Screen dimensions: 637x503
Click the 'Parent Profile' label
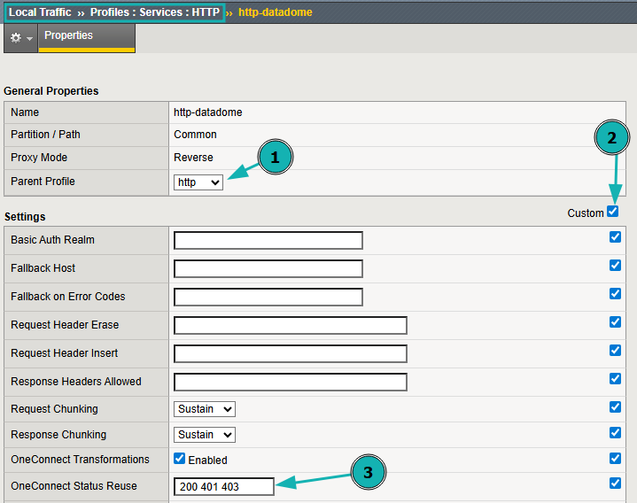point(43,182)
